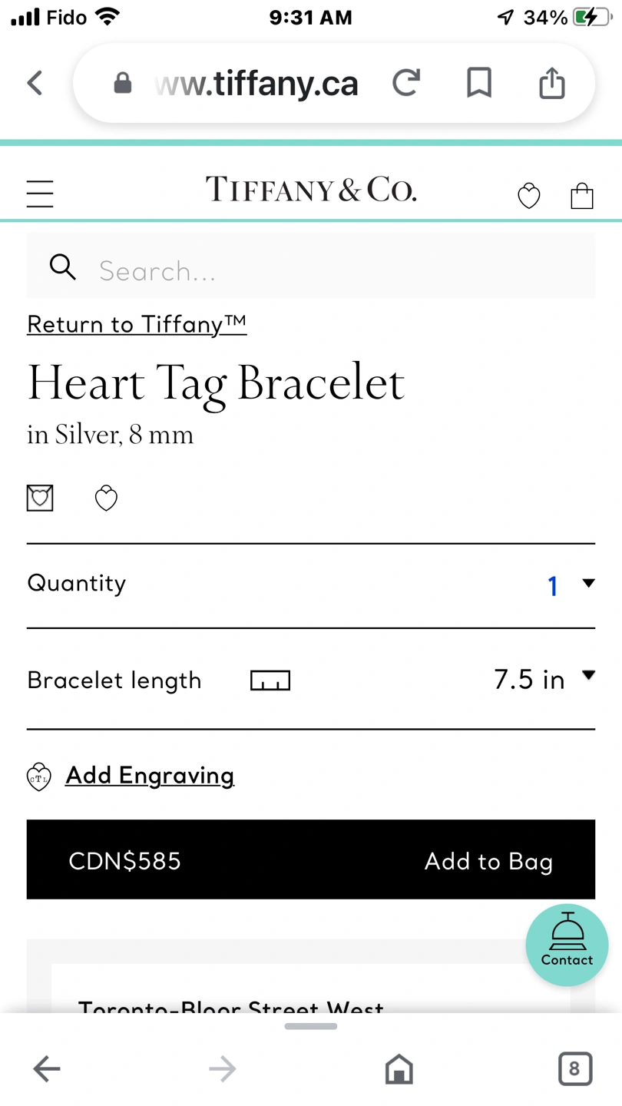Tap the search magnifier icon

62,267
